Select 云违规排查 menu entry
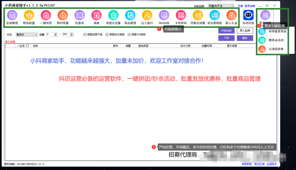This screenshot has width=296, height=170. point(276,49)
